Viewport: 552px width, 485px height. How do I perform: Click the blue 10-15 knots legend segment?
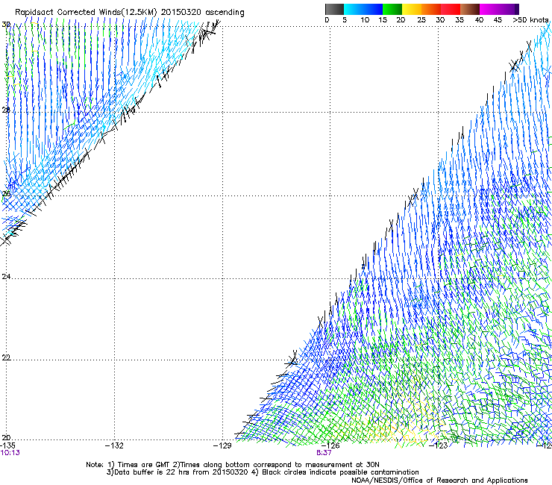click(373, 9)
